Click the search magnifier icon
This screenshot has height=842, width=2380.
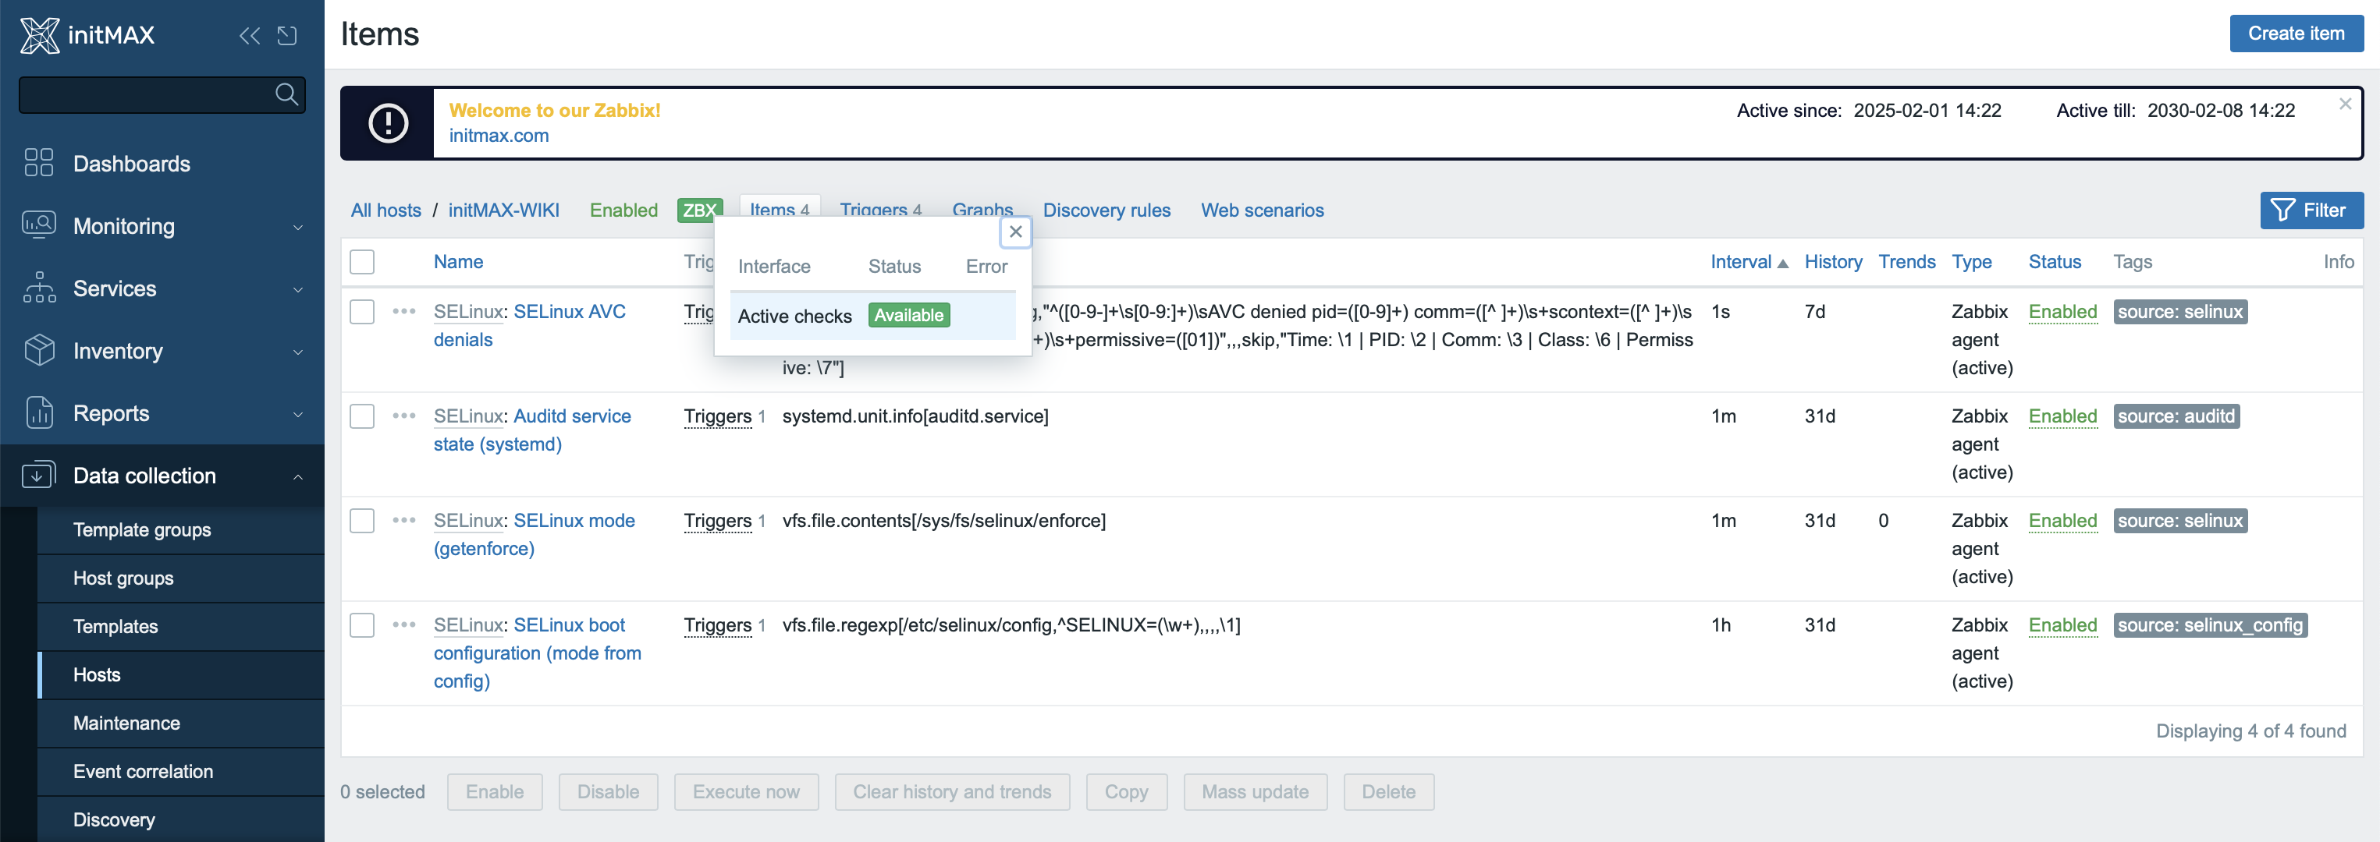tap(286, 94)
